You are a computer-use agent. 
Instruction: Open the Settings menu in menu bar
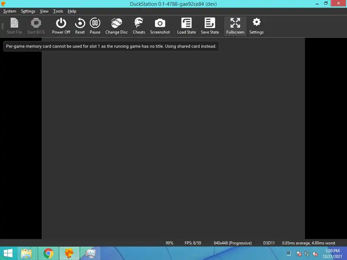(28, 11)
